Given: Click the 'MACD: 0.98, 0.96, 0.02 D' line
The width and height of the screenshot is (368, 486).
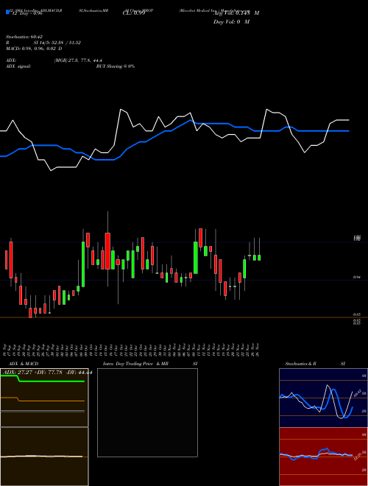Looking at the screenshot, I should (34, 49).
